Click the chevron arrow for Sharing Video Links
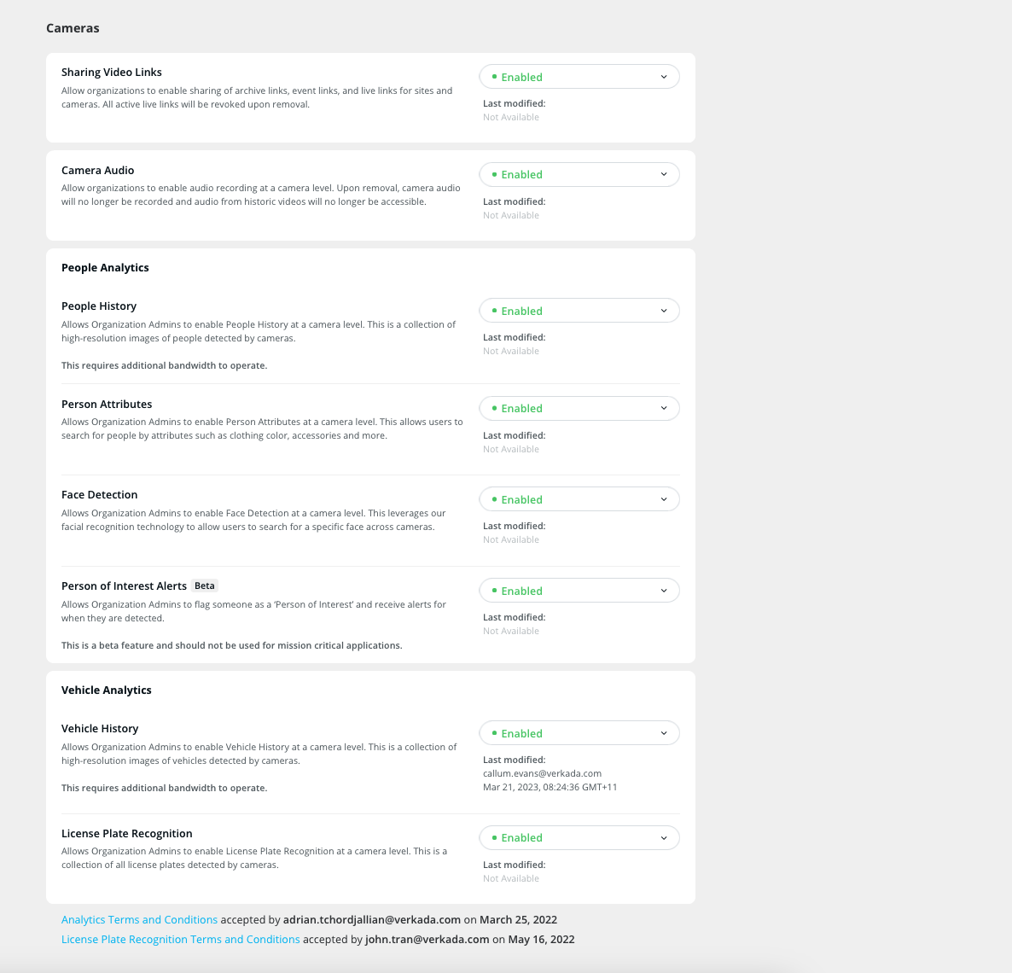This screenshot has width=1012, height=973. click(x=664, y=77)
